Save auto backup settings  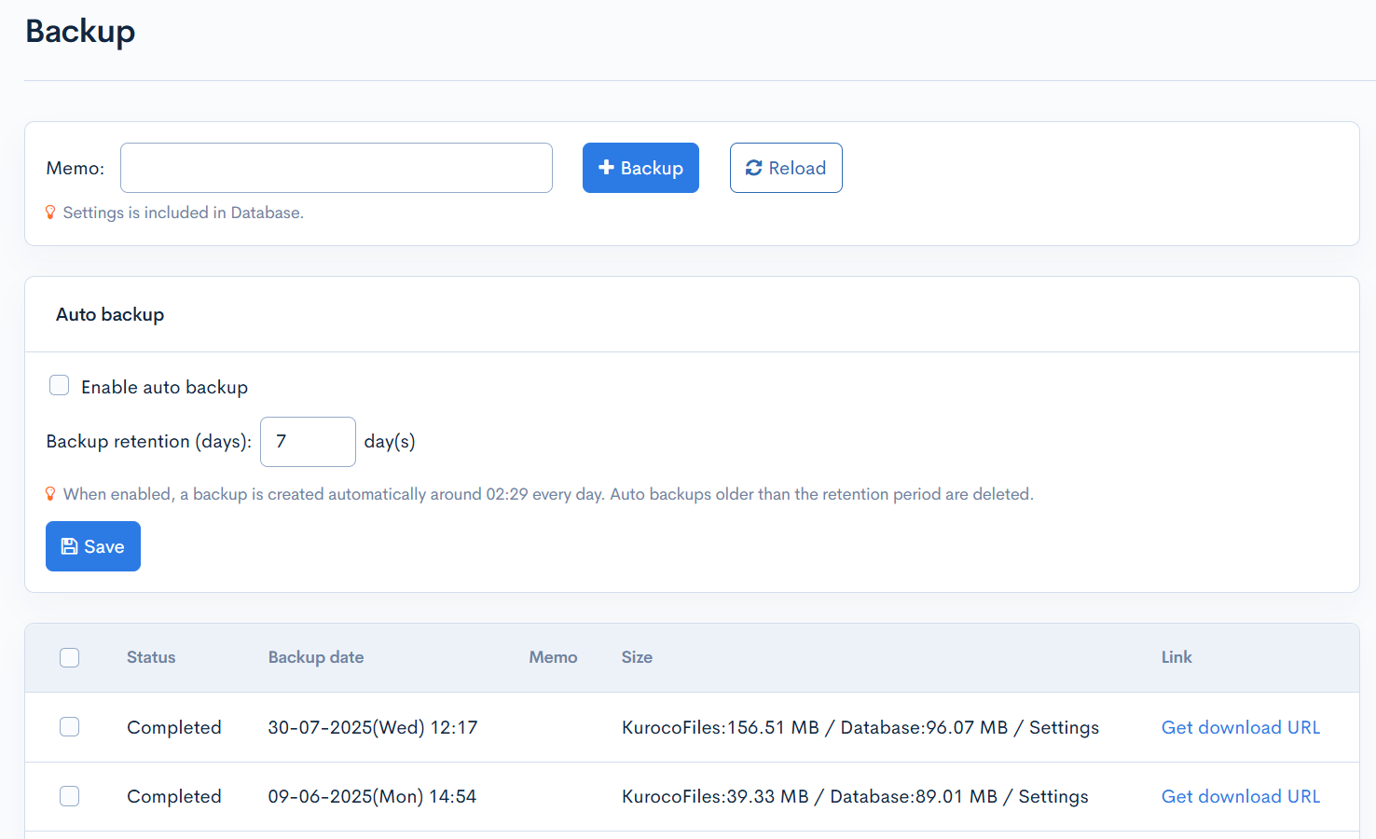(93, 546)
